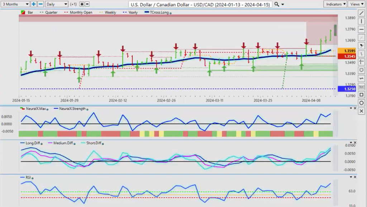Image resolution: width=367 pixels, height=207 pixels.
Task: Toggle the NeuralX.Strength indicator dot
Action: point(87,109)
